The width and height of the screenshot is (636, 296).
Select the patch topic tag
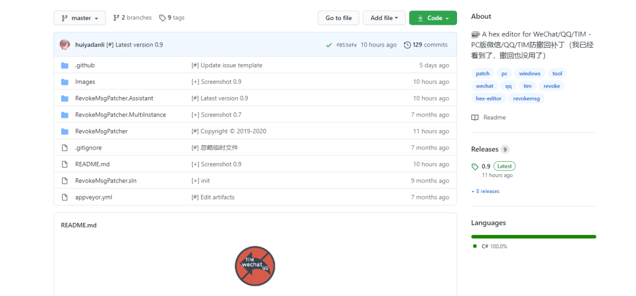point(483,74)
